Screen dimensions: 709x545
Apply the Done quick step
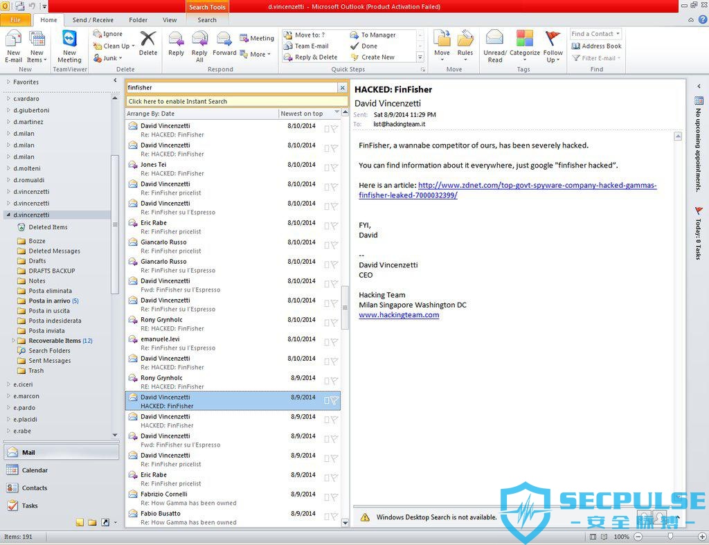tap(364, 46)
